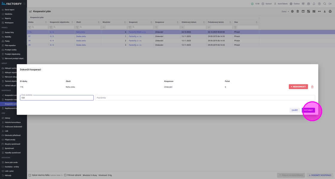Sort by Požadovaný termín column header
This screenshot has height=179, width=335.
point(216,22)
